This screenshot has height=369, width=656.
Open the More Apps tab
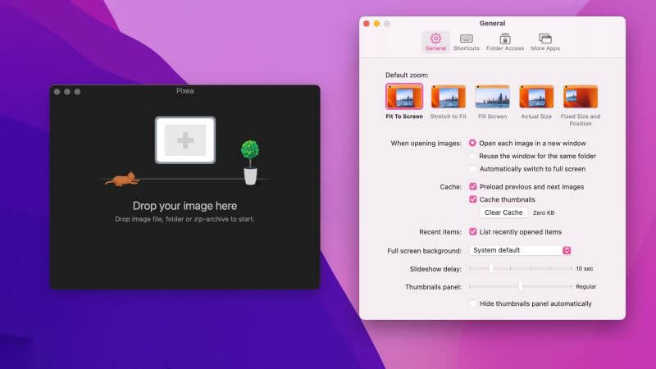[x=545, y=42]
